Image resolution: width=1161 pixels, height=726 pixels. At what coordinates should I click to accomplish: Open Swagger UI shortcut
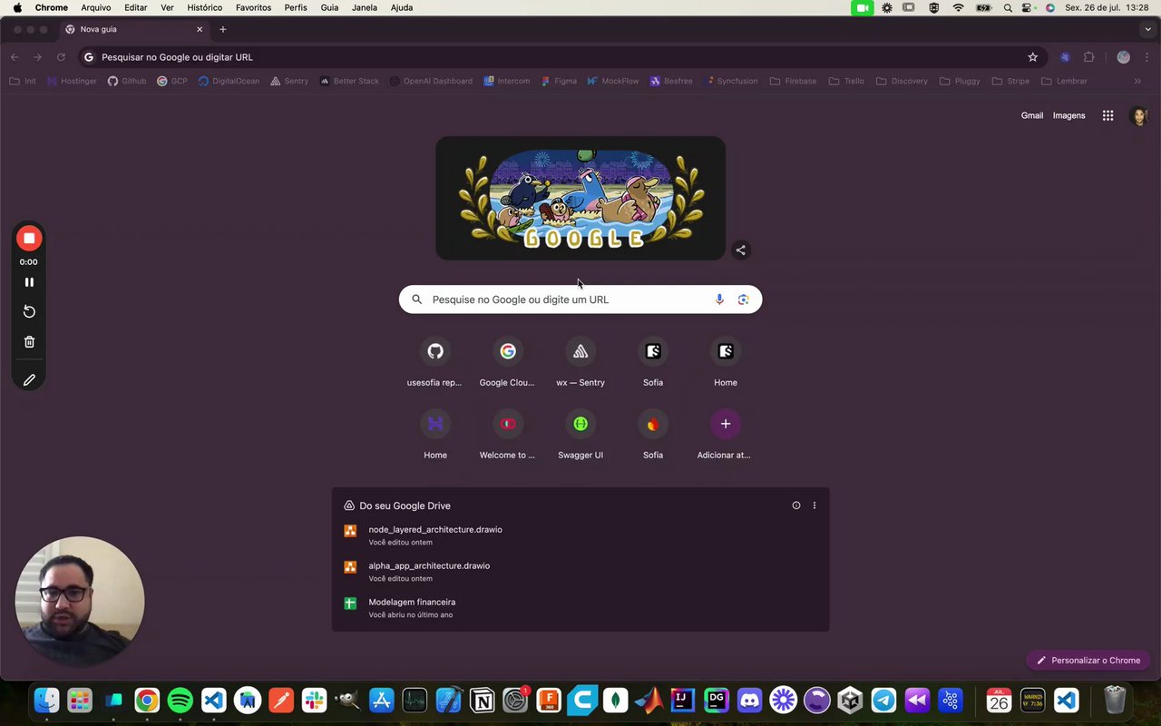coord(580,434)
